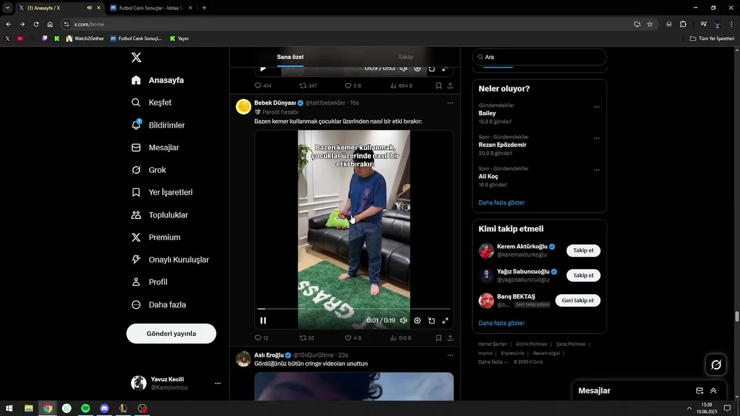The width and height of the screenshot is (740, 416).
Task: Open Profil page
Action: pyautogui.click(x=149, y=282)
